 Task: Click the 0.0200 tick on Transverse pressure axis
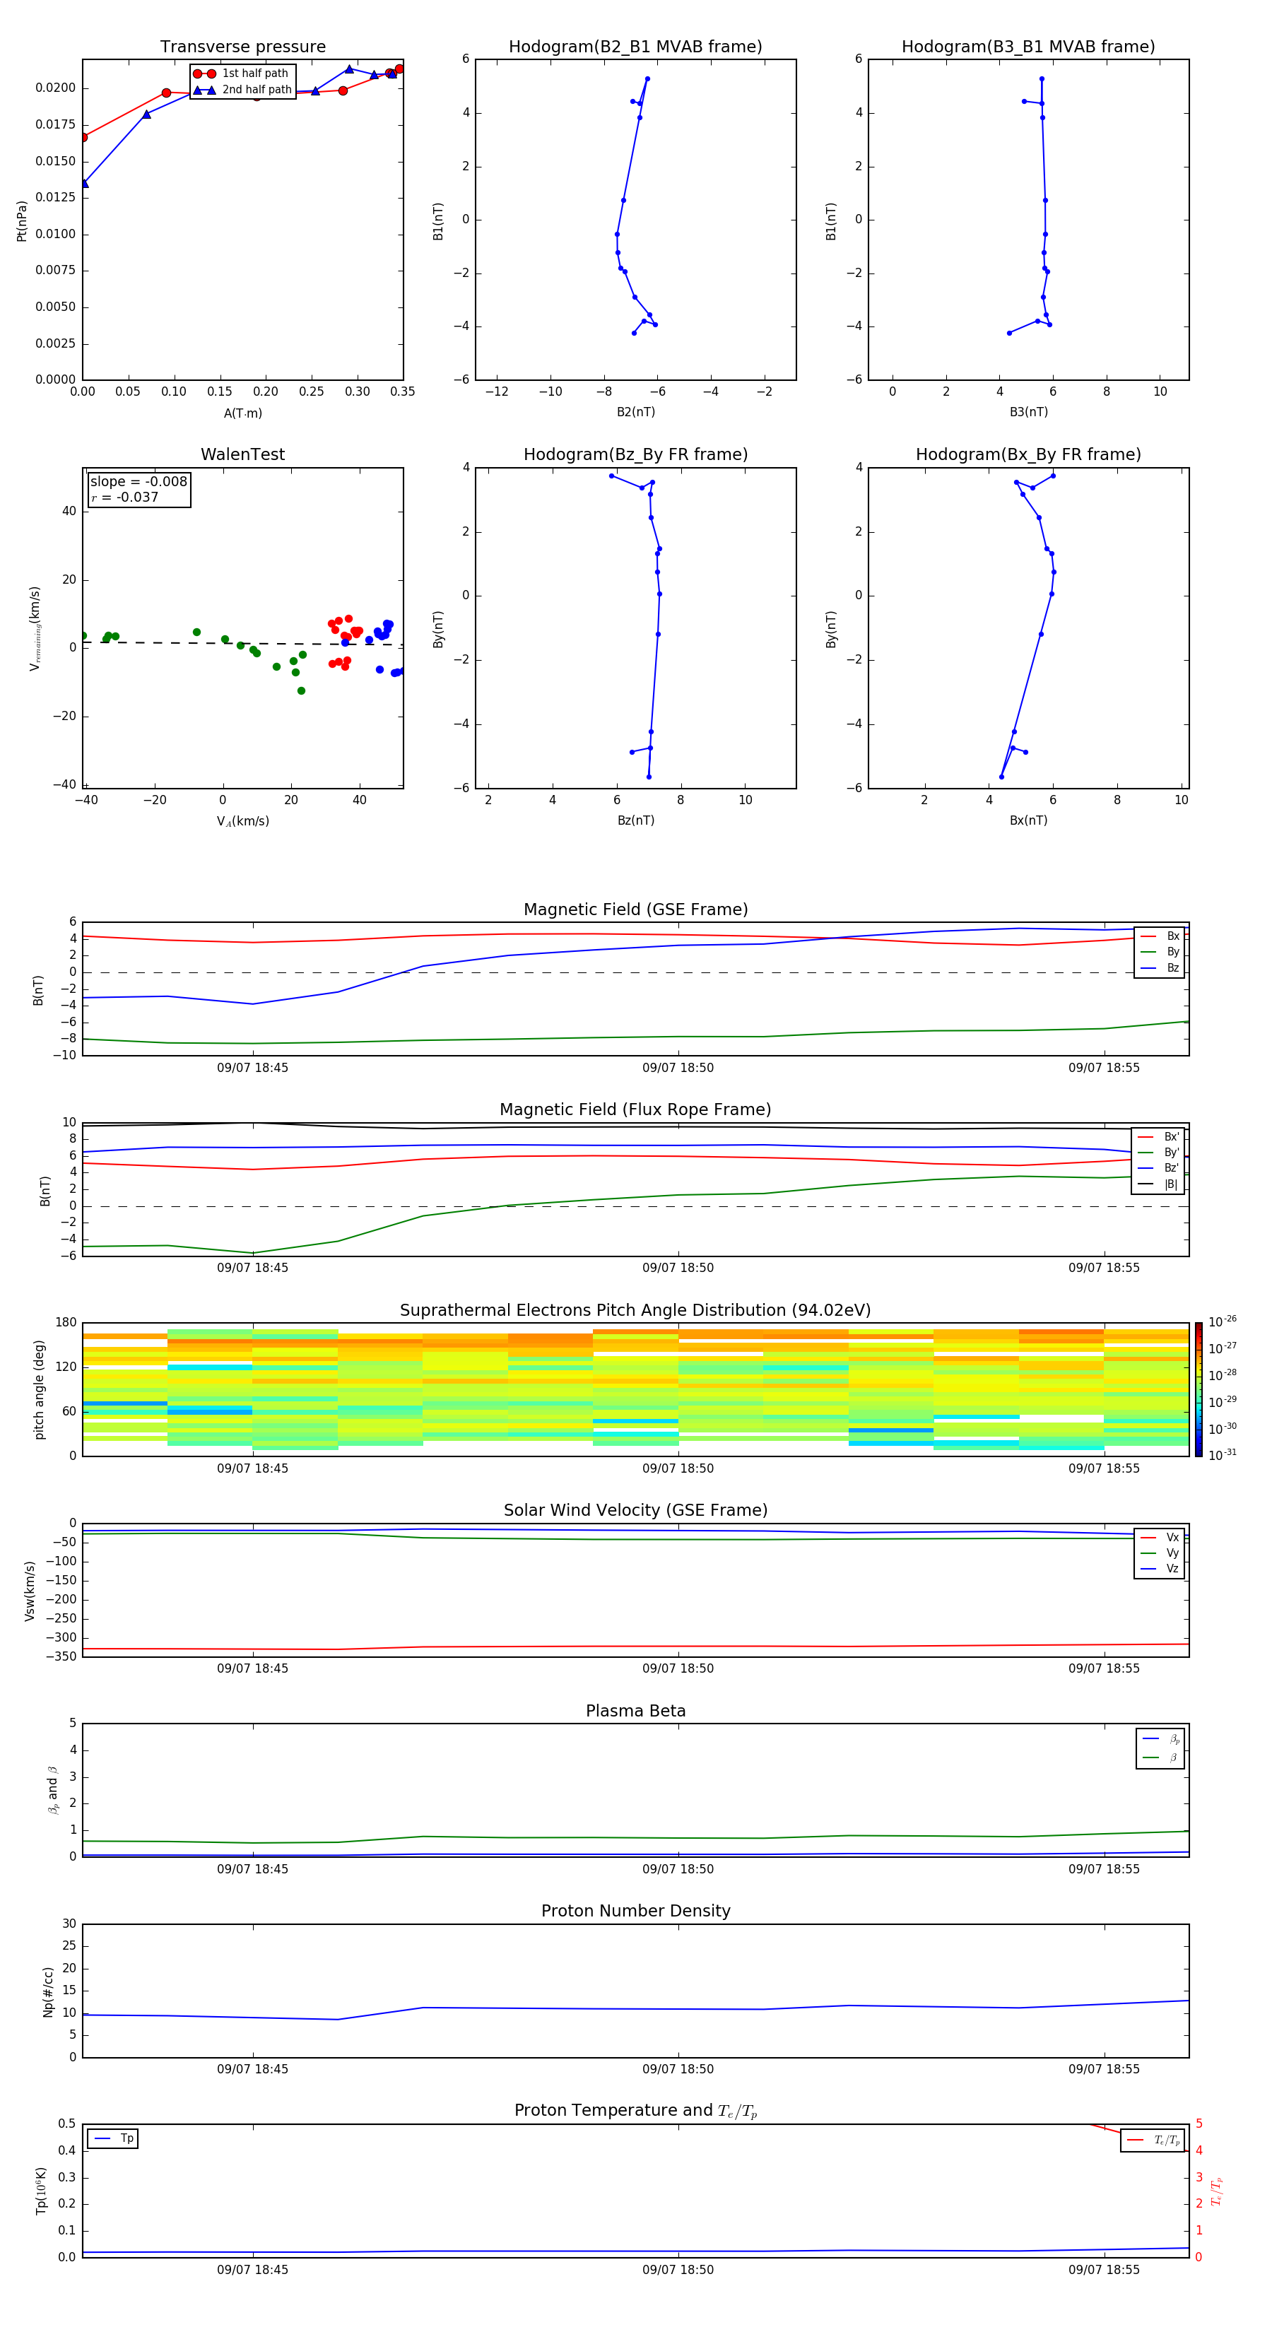[x=55, y=88]
